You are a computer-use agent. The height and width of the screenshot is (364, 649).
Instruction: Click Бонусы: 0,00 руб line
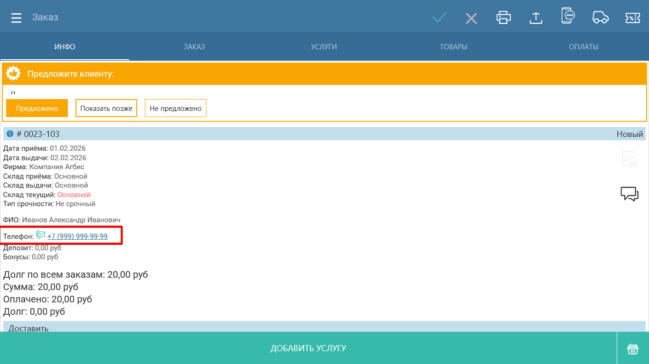coord(31,257)
